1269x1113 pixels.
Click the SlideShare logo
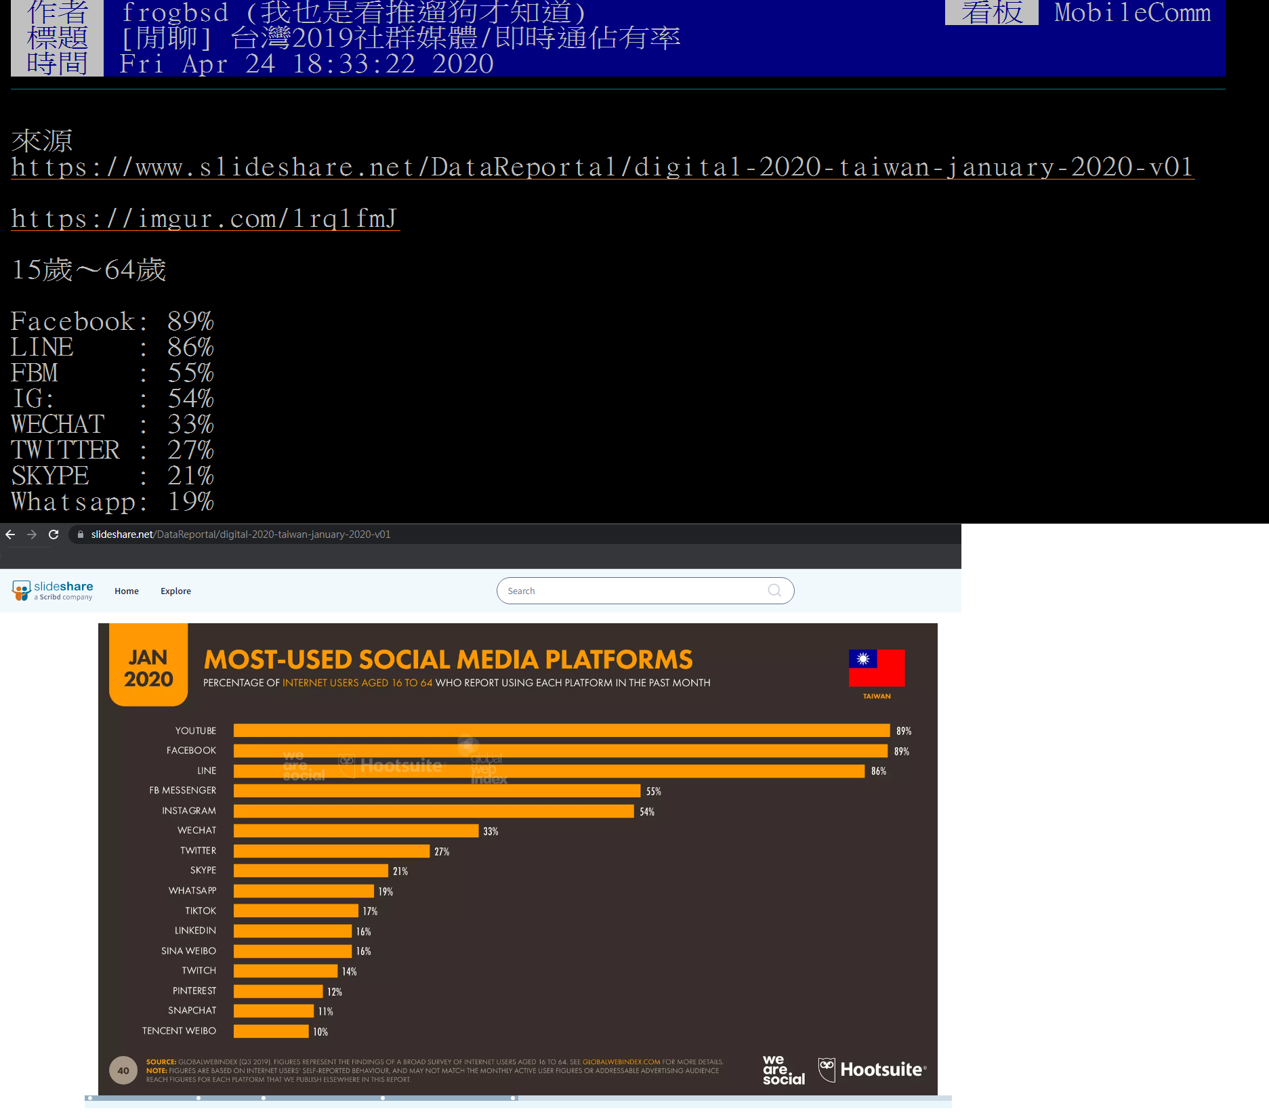[x=53, y=591]
